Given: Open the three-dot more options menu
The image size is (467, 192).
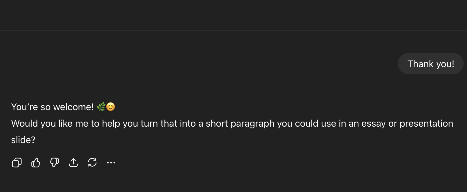Looking at the screenshot, I should point(111,163).
